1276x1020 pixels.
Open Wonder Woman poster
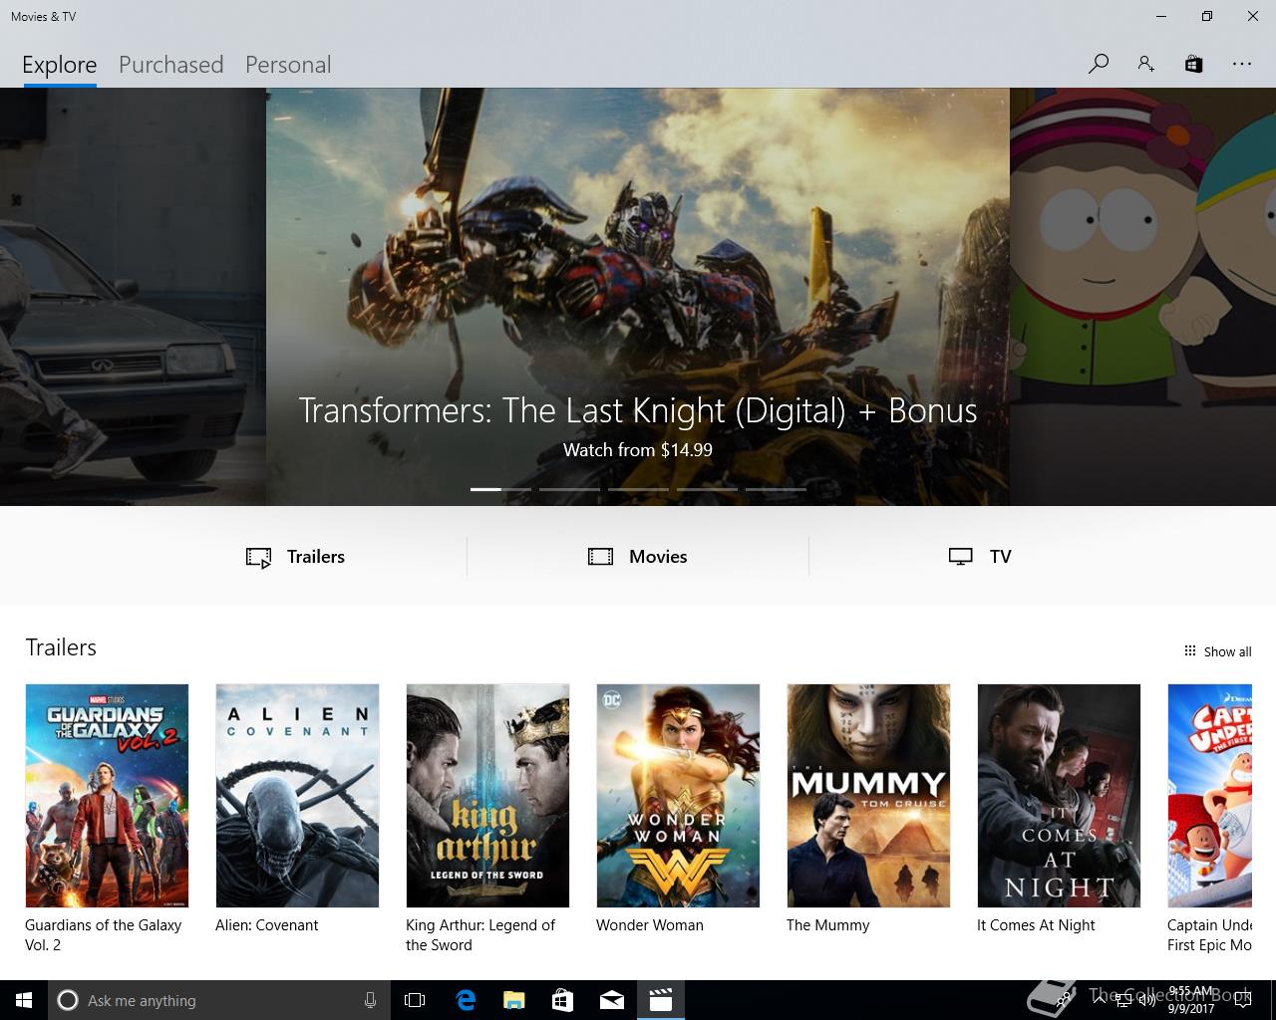click(x=678, y=796)
